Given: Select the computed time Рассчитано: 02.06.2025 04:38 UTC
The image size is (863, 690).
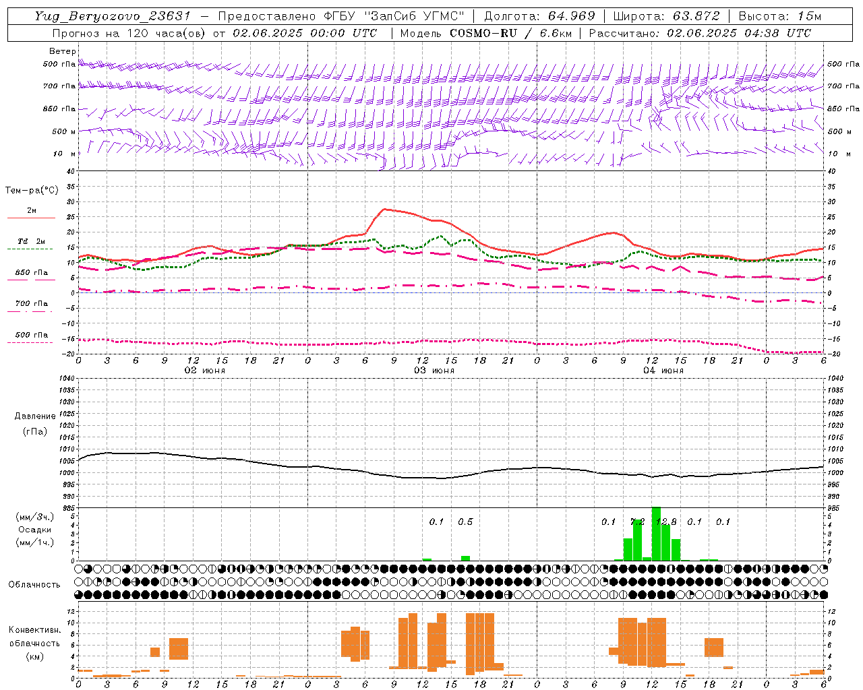Looking at the screenshot, I should 700,33.
